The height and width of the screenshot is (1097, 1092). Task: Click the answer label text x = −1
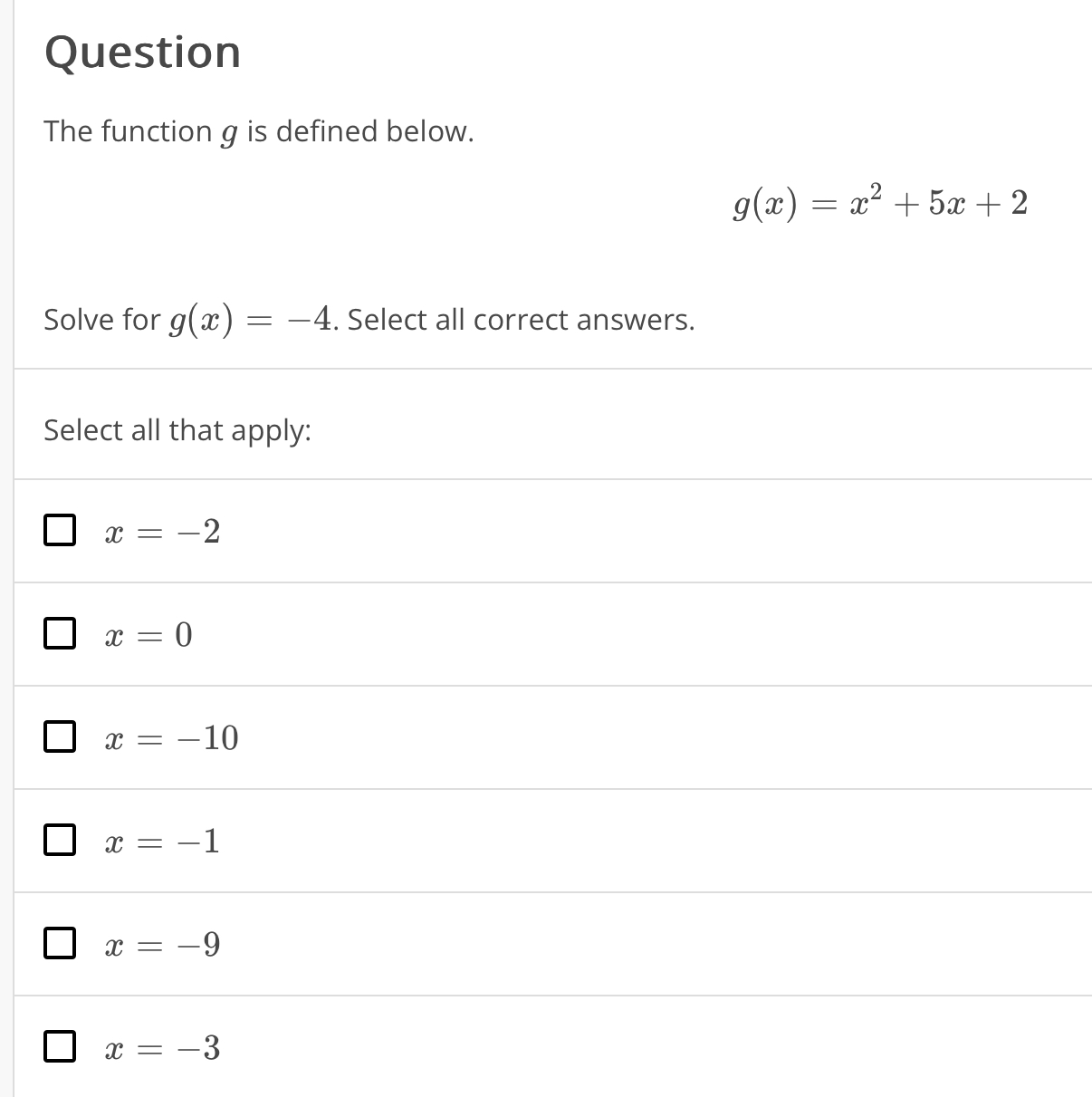point(162,842)
